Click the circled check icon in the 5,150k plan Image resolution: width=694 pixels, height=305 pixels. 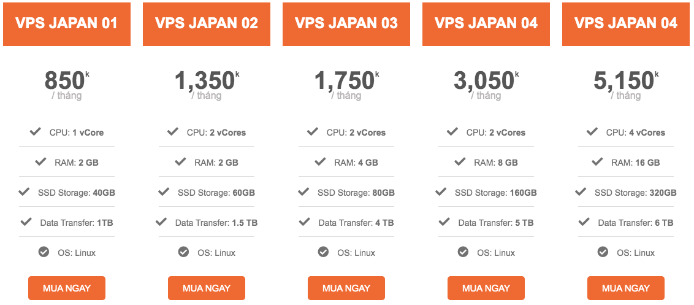[x=603, y=252]
